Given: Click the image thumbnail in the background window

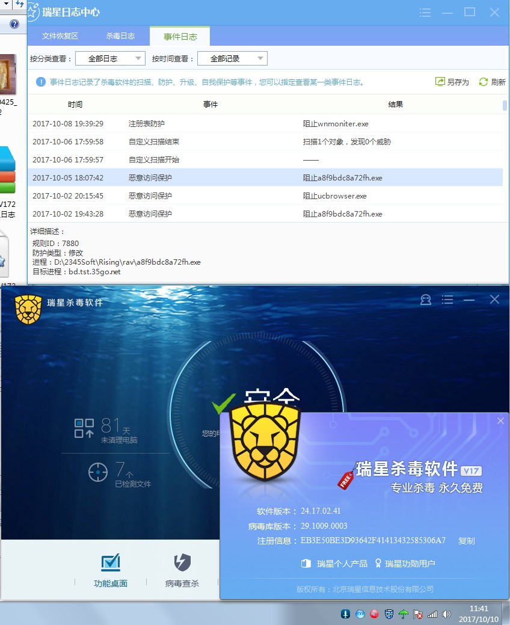Looking at the screenshot, I should [8, 74].
